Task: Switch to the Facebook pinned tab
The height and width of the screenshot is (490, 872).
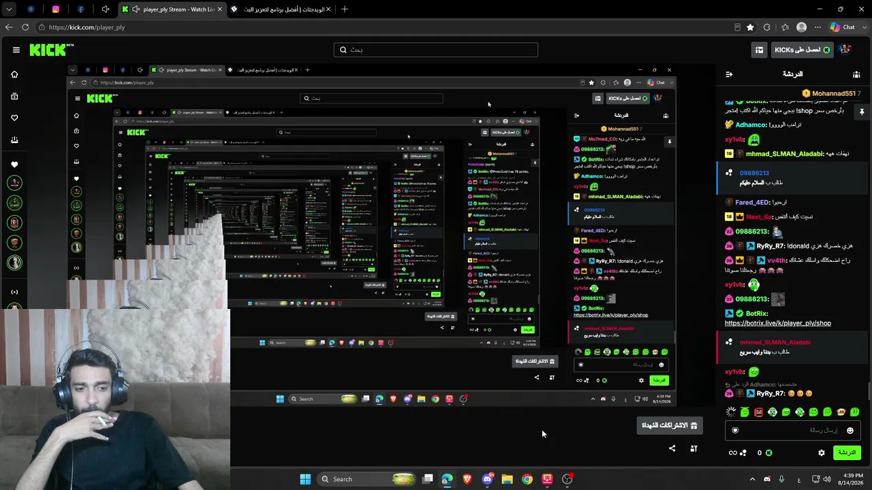Action: click(80, 10)
